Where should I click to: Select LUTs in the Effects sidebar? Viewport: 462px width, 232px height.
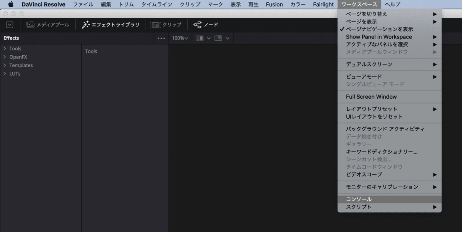tap(14, 73)
